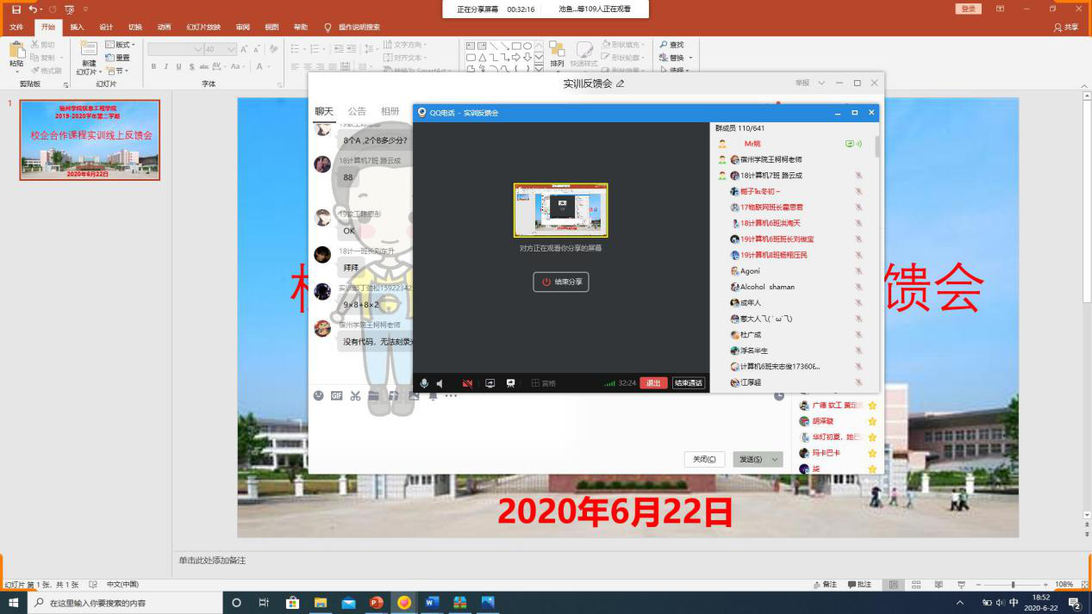Click the 新建幻灯片 icon in ribbon
Screen dimensions: 1092x614
coord(89,50)
